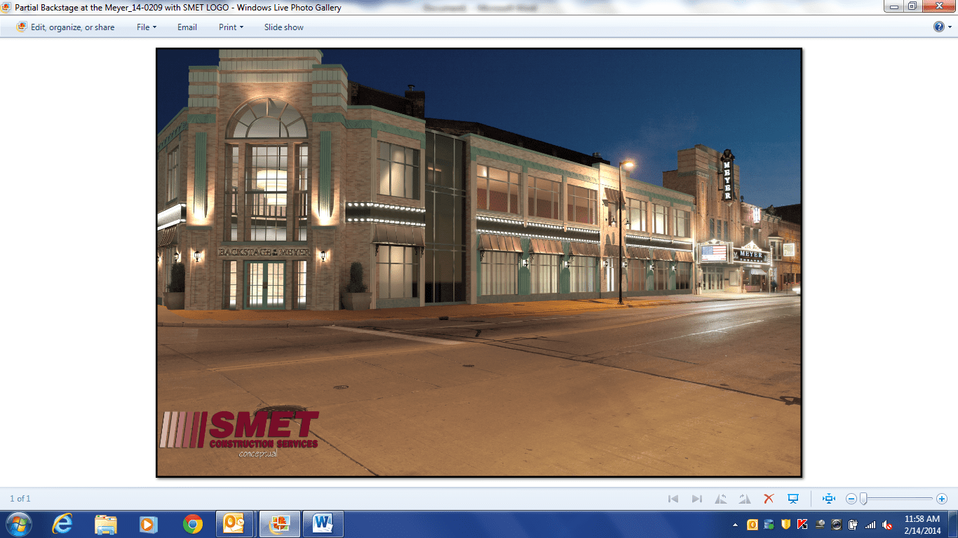Go to the next photo
This screenshot has width=958, height=538.
[697, 499]
